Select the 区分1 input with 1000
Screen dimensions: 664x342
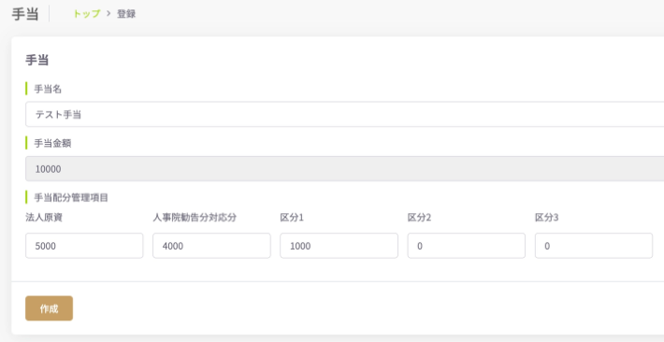tap(339, 246)
